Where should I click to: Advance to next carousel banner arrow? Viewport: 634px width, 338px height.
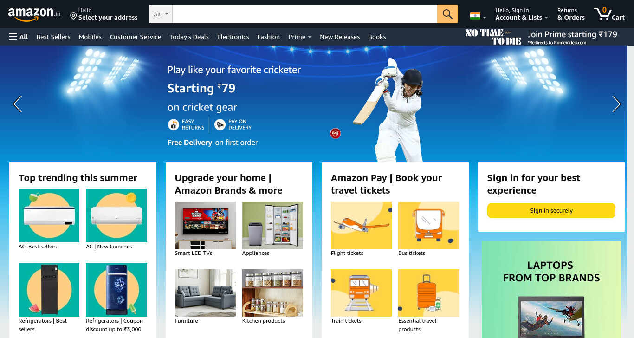point(616,104)
